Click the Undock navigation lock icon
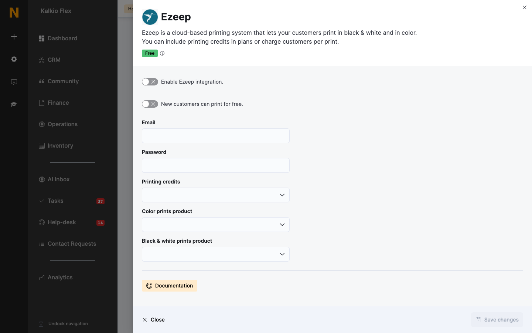The width and height of the screenshot is (532, 333). point(41,324)
